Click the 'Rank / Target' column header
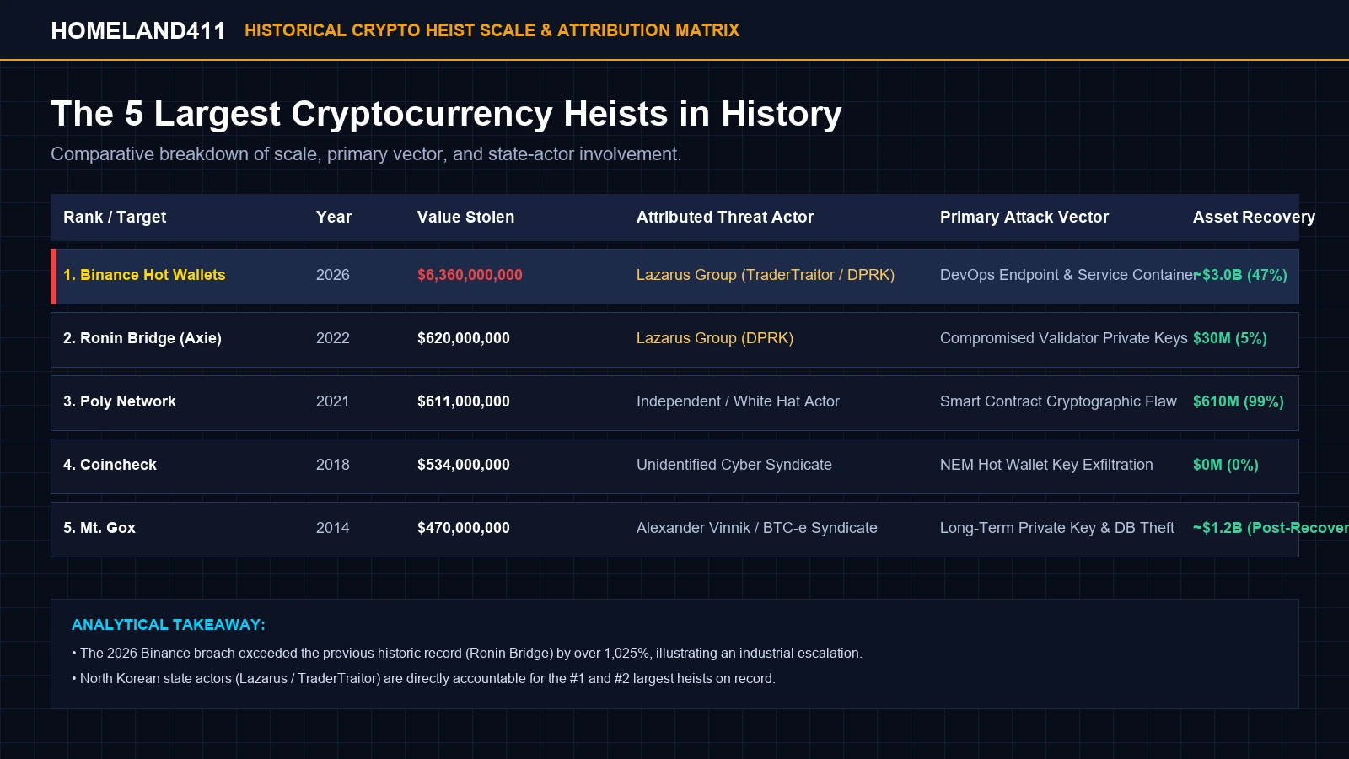Image resolution: width=1349 pixels, height=759 pixels. (115, 218)
